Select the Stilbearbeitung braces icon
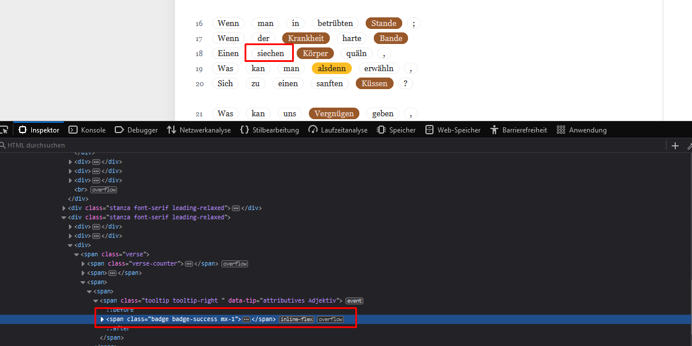 click(245, 130)
